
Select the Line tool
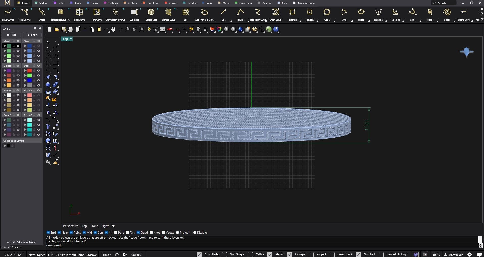pos(223,15)
